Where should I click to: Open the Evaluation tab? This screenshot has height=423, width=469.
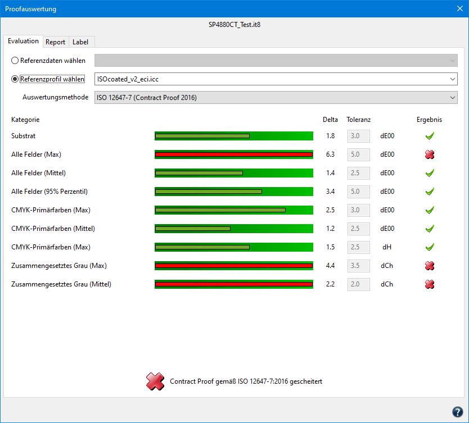(23, 42)
